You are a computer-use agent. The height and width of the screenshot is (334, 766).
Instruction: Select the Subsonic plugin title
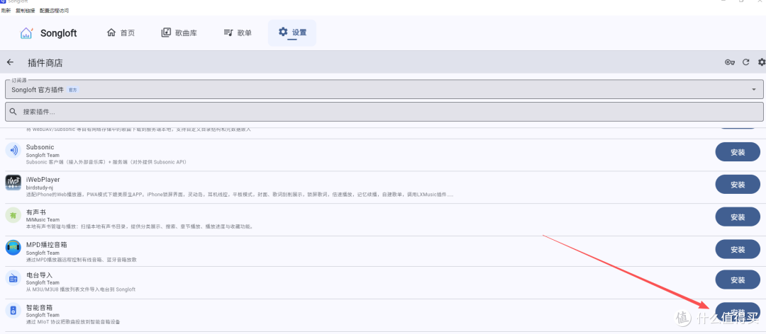(x=40, y=146)
